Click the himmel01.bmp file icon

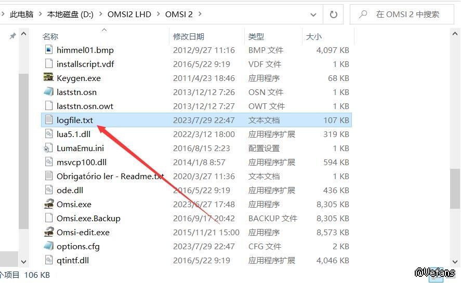48,50
